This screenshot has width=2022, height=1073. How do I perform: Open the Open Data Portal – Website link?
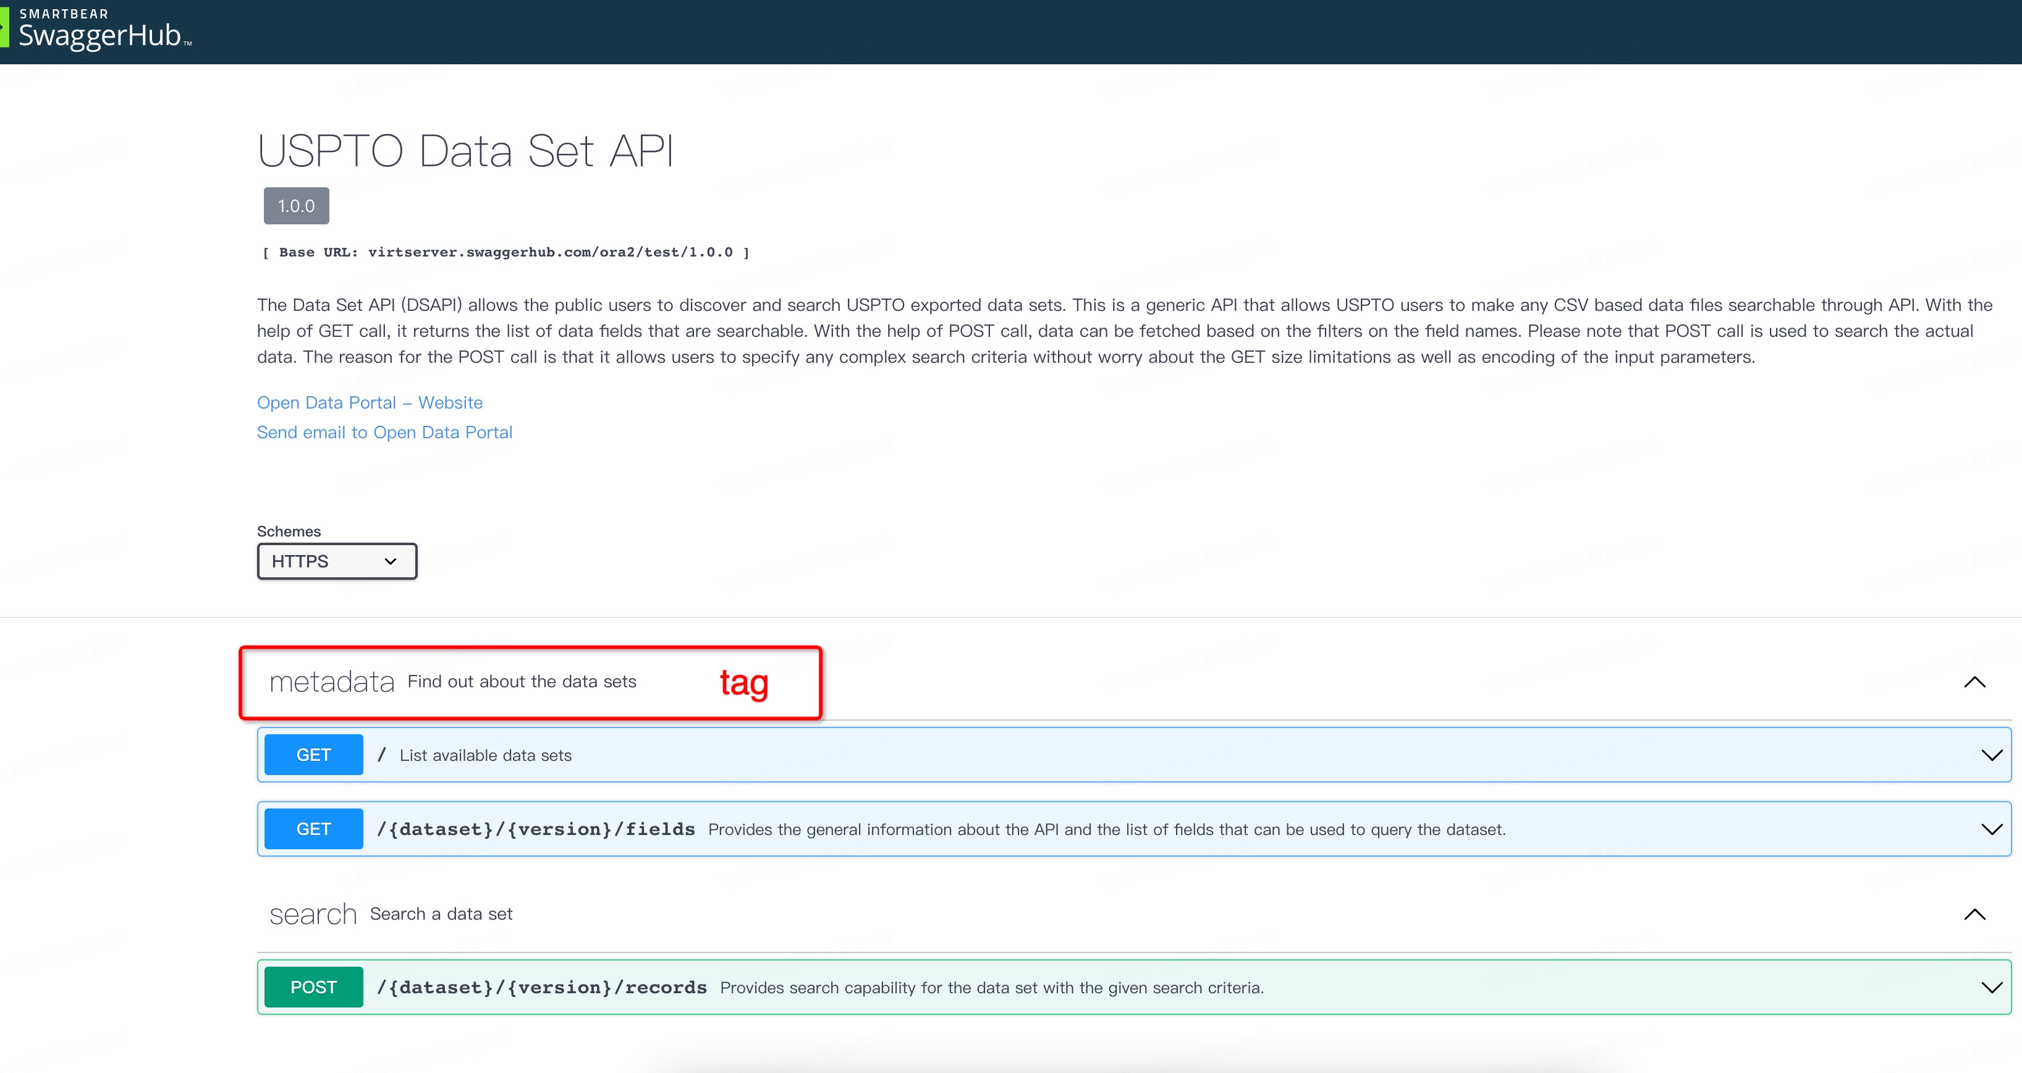pos(370,402)
